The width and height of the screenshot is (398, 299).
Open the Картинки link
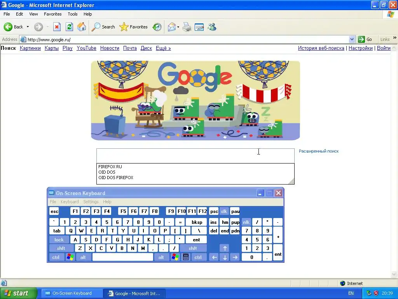[x=30, y=48]
